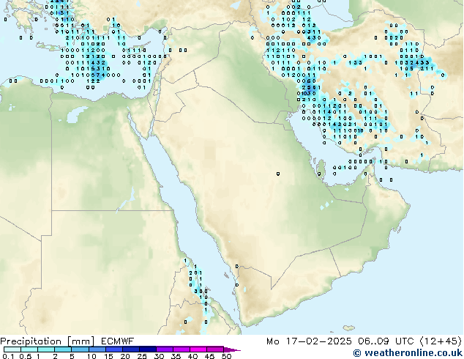The image size is (464, 359).
Task: Click the legend label '15'
Action: click(108, 356)
